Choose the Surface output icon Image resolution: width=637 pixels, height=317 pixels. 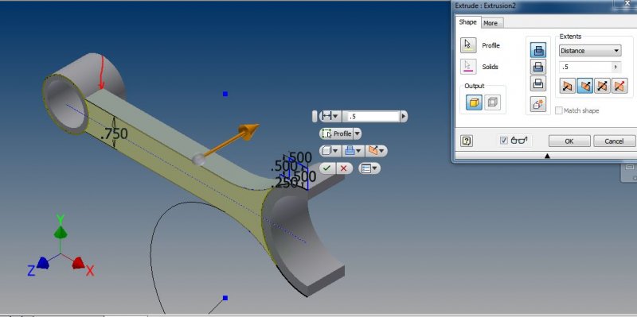tap(492, 102)
